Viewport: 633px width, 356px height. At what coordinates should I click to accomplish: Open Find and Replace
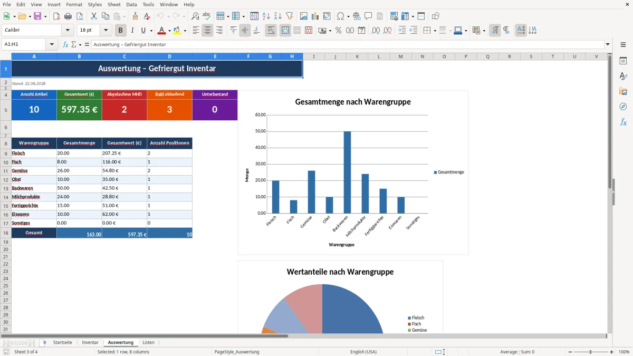(x=195, y=16)
